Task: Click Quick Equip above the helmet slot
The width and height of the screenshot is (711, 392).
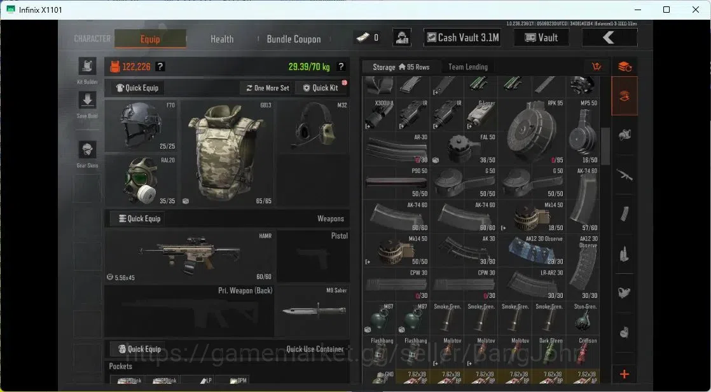Action: (137, 88)
